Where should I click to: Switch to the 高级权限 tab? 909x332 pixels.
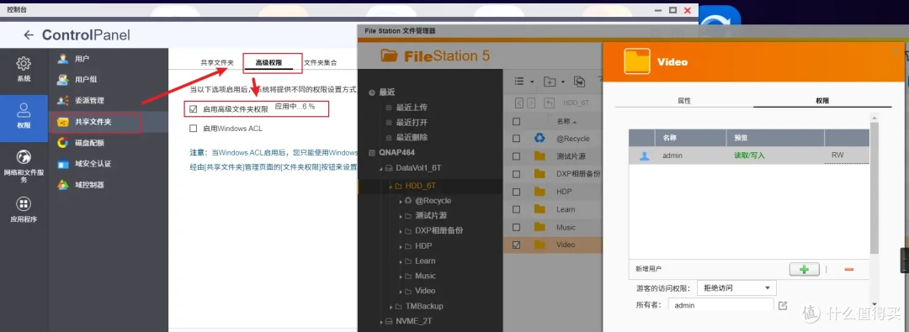point(269,62)
